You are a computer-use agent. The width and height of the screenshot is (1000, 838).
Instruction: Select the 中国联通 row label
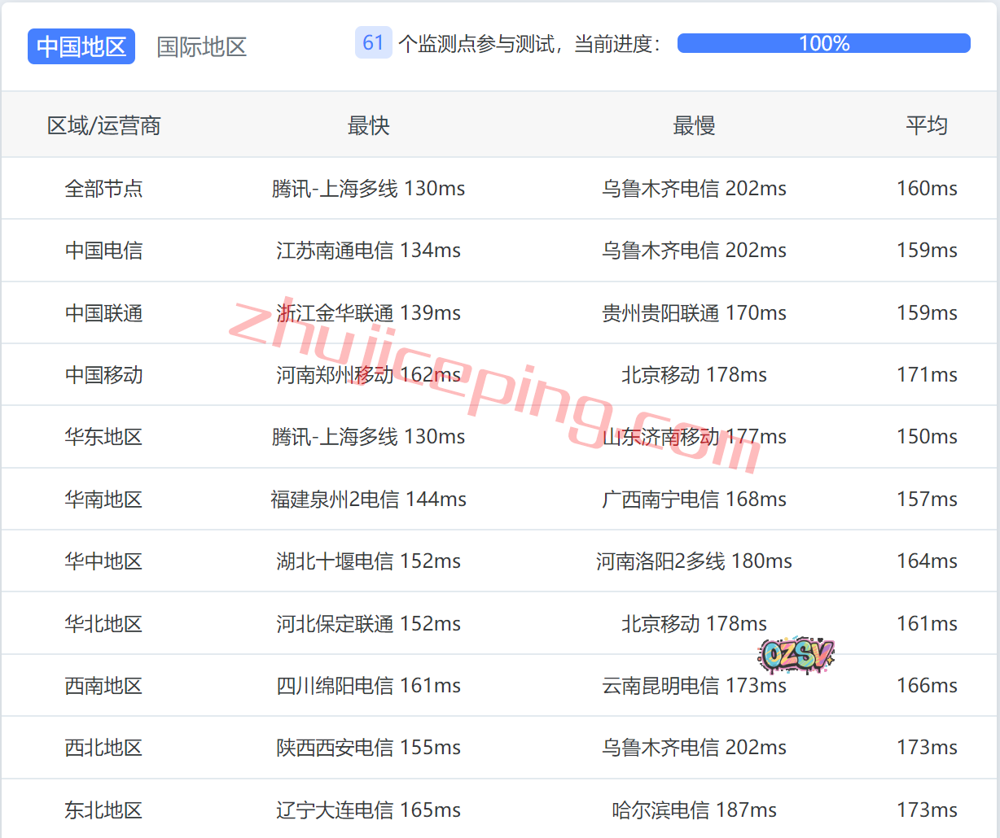103,313
